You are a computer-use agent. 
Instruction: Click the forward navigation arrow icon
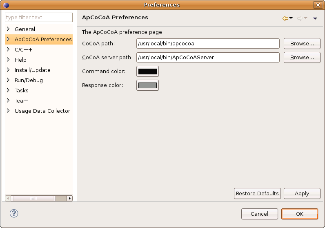300,18
